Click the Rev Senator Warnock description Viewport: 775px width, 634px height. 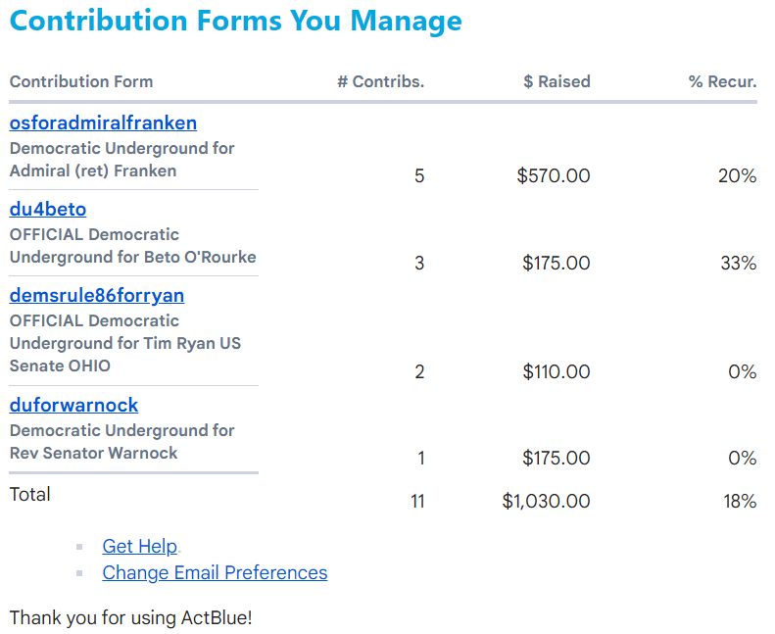point(121,442)
